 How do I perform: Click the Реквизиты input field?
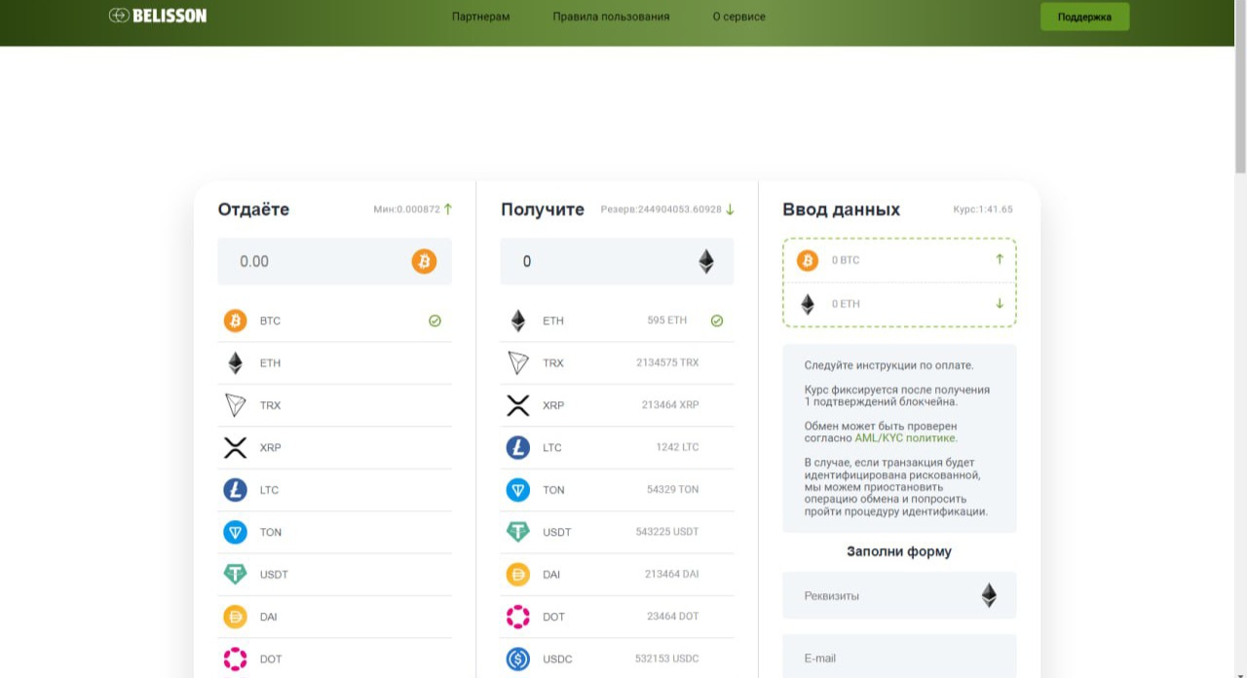pyautogui.click(x=899, y=595)
